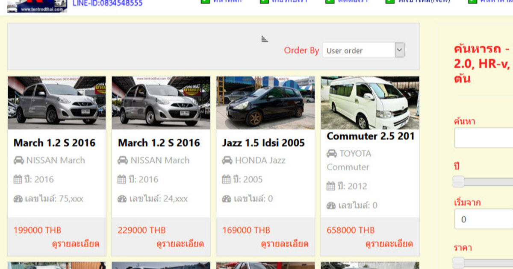Click the เริ่มจาก field showing 0
This screenshot has height=269, width=513.
click(x=484, y=219)
